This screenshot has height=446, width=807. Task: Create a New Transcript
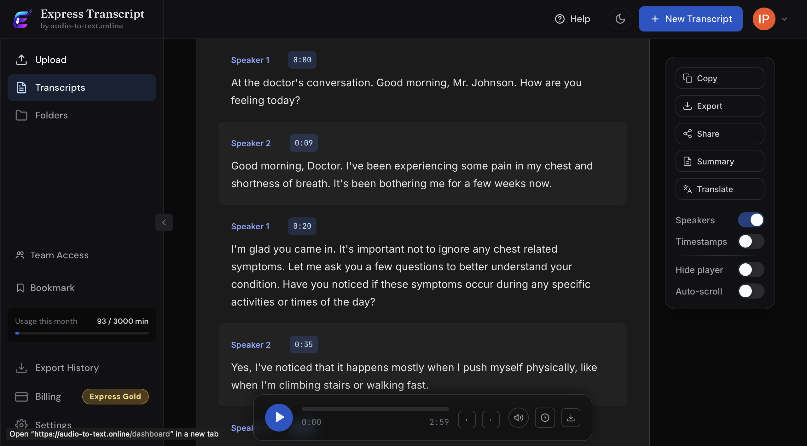(x=690, y=19)
